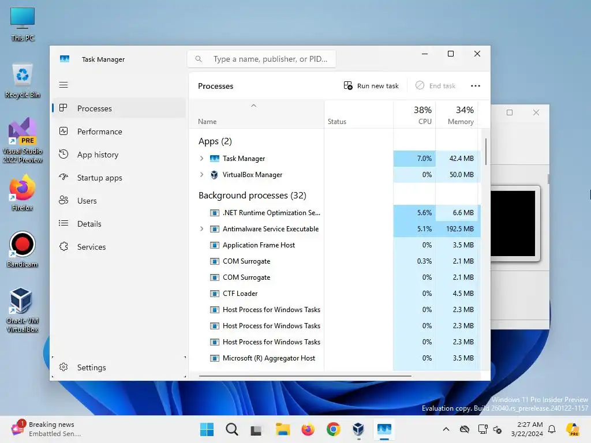Switch to the App history page

click(119, 155)
